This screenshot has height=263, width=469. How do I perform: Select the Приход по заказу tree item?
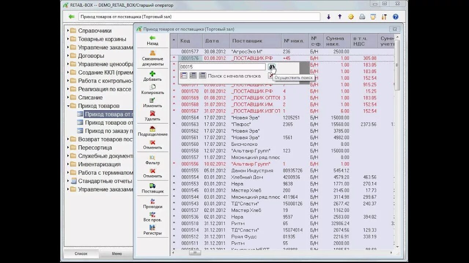109,131
